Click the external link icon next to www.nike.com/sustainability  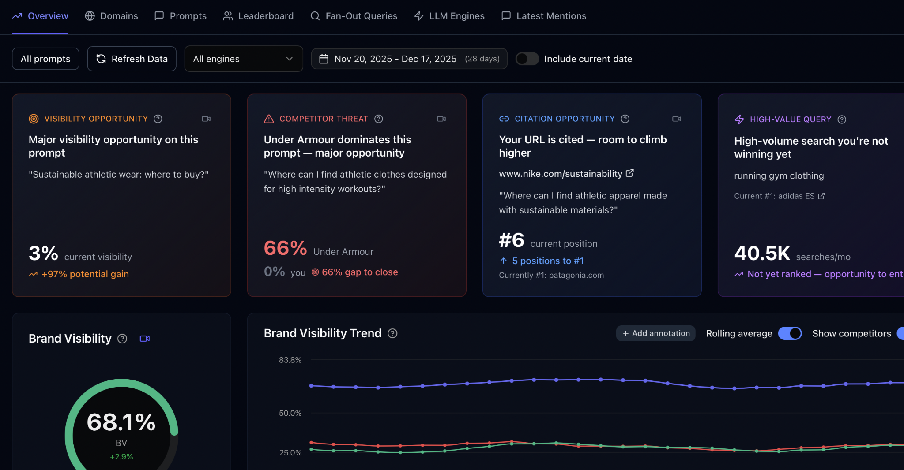(630, 173)
